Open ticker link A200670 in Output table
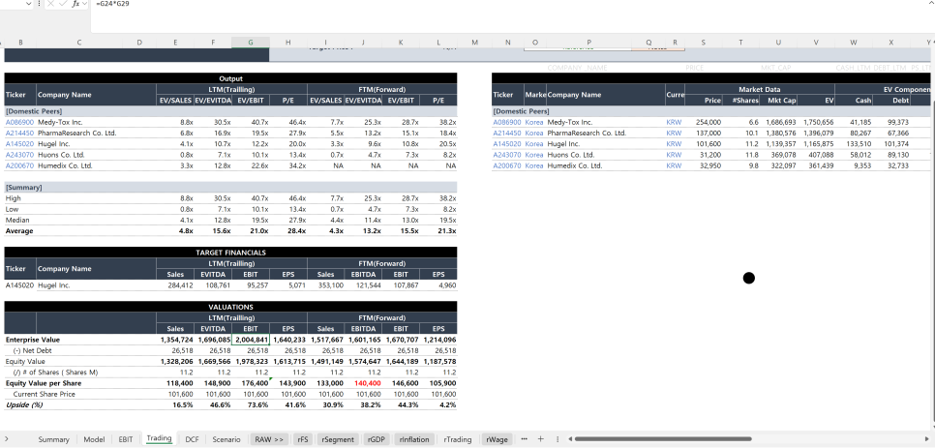935x448 pixels. pyautogui.click(x=18, y=165)
